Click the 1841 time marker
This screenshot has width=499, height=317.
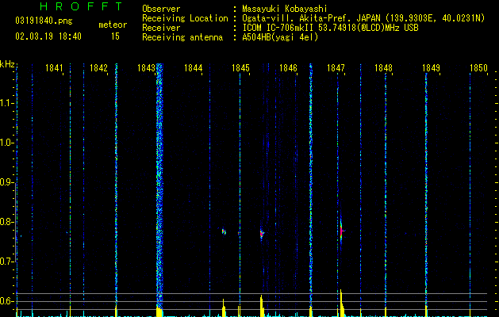point(54,68)
